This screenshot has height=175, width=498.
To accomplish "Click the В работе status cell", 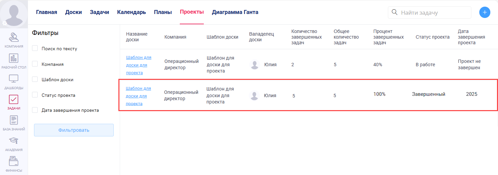I will pyautogui.click(x=425, y=65).
